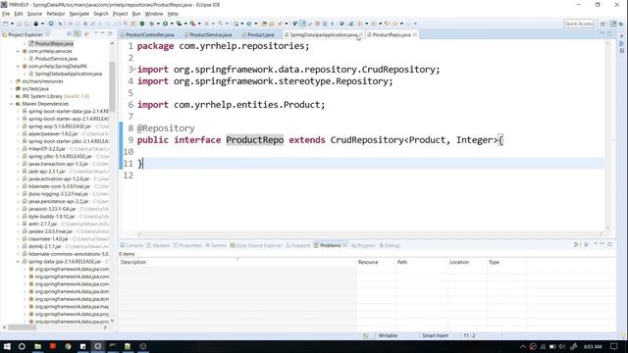
Task: Expand the JRE System Library node
Action: pos(11,96)
